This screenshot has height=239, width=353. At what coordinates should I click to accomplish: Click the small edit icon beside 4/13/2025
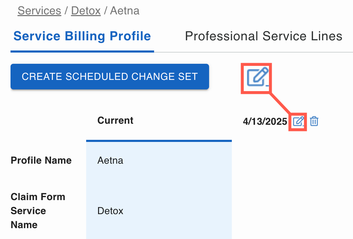[298, 122]
